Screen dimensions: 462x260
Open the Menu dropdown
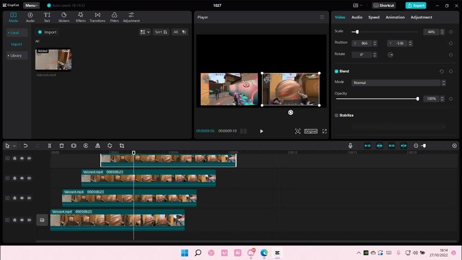coord(31,5)
